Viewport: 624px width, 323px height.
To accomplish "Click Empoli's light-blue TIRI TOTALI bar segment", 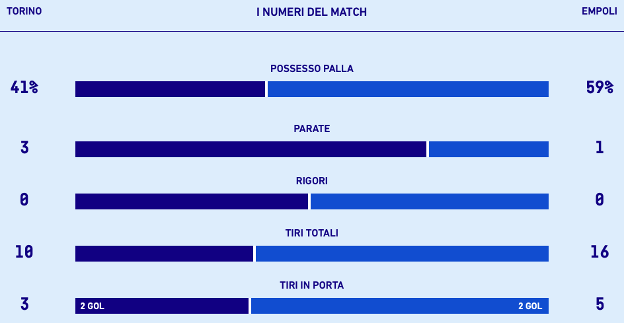I will [x=402, y=254].
